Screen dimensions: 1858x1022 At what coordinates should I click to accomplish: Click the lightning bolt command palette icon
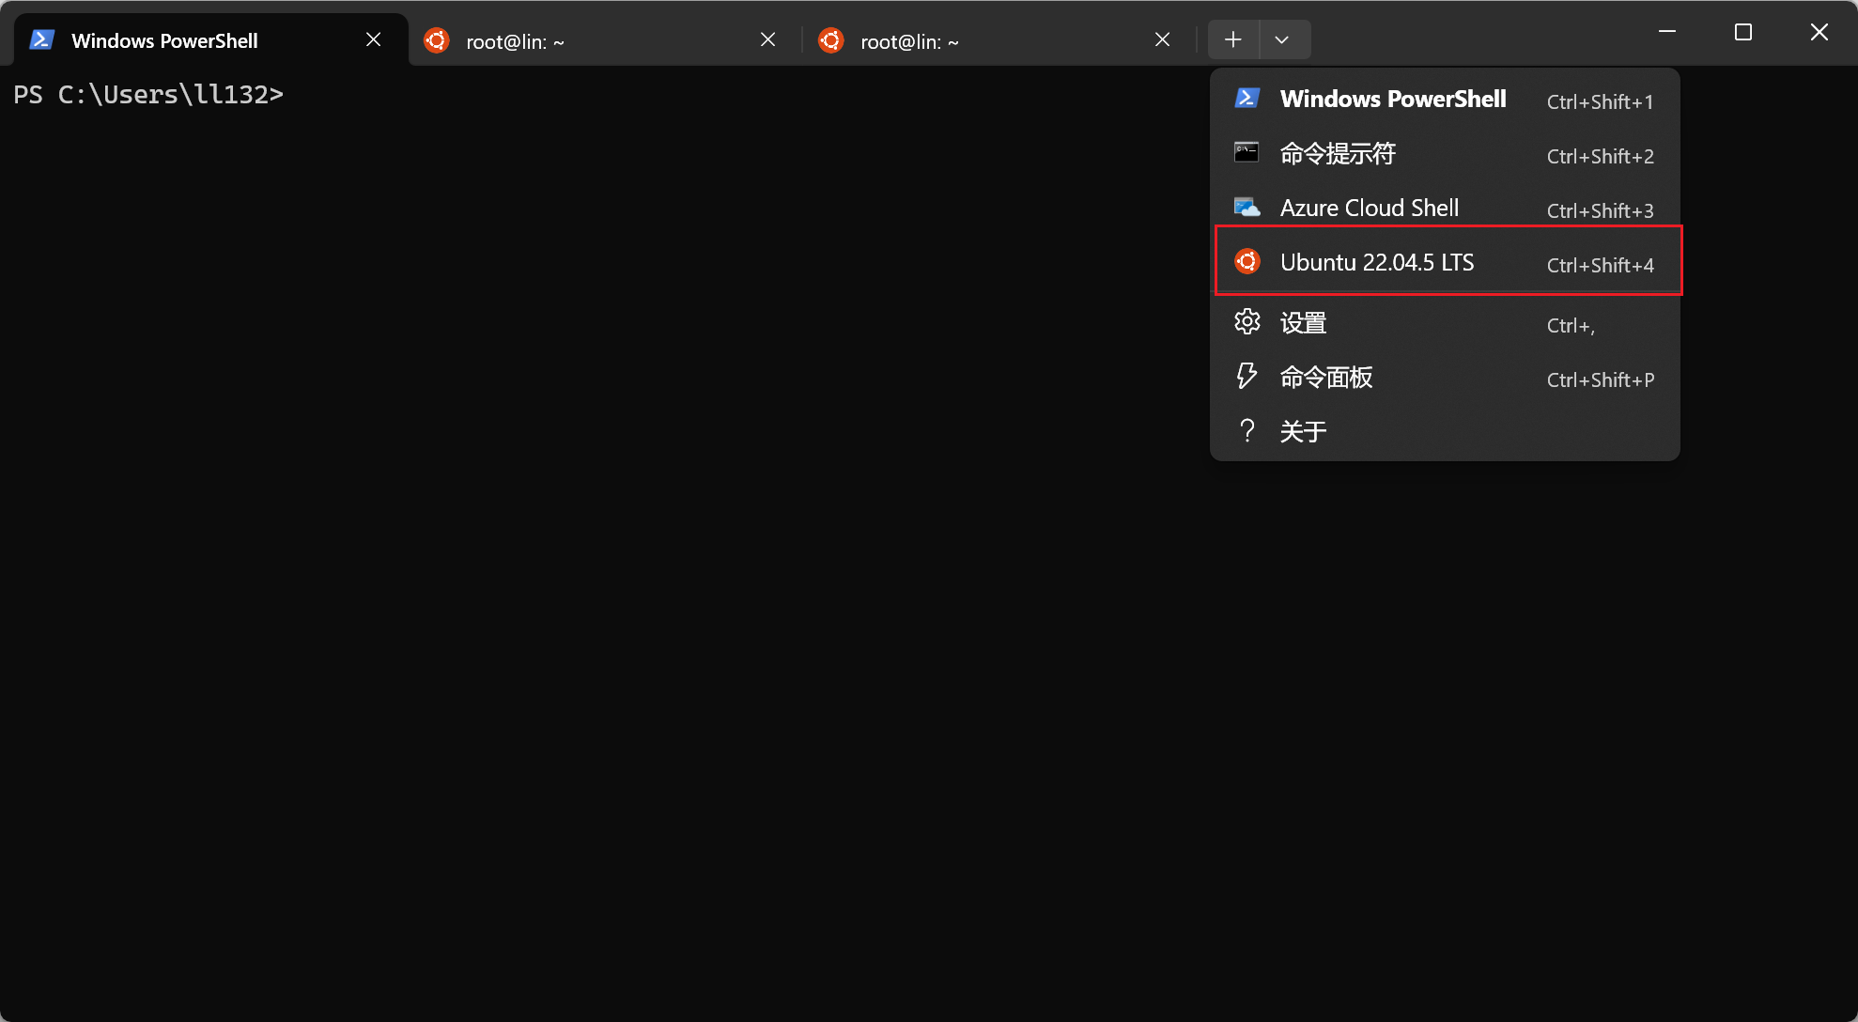click(x=1246, y=377)
